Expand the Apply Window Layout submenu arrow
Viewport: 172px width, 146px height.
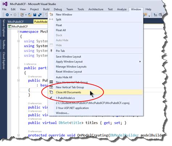[x=140, y=61]
